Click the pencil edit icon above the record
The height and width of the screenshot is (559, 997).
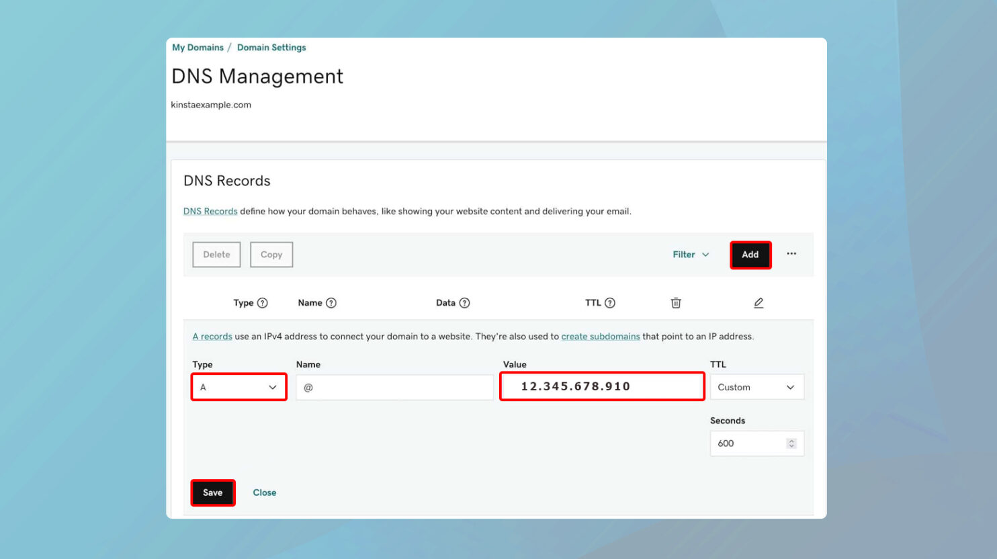click(758, 303)
